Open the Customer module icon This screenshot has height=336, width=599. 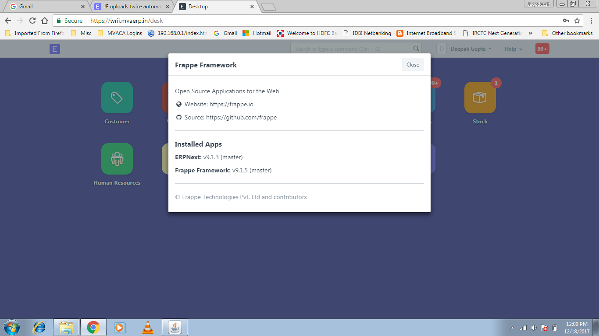click(117, 98)
